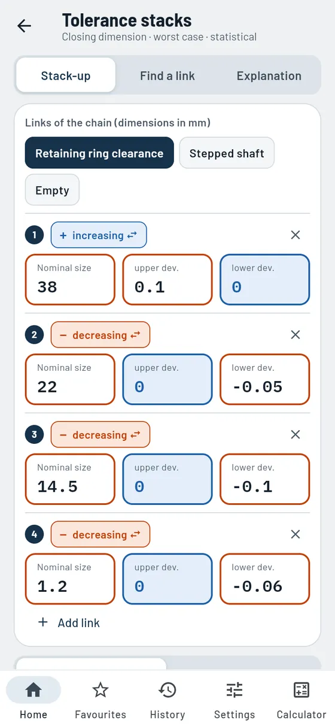Edit link 3 lower deviation field -0.1
This screenshot has height=726, width=335.
tap(265, 479)
